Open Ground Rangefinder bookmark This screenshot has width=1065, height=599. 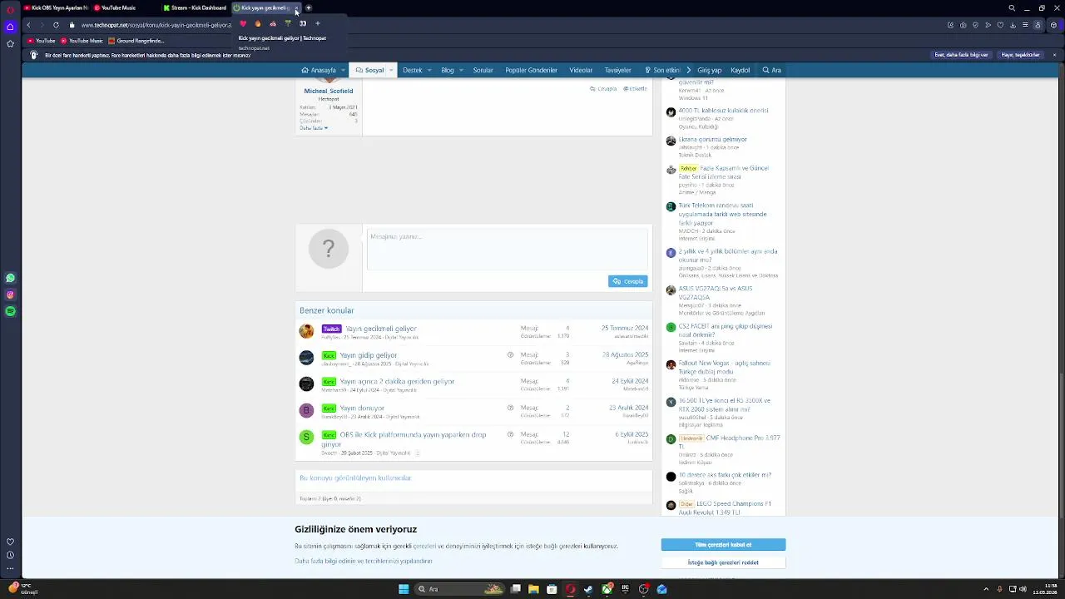(x=136, y=41)
